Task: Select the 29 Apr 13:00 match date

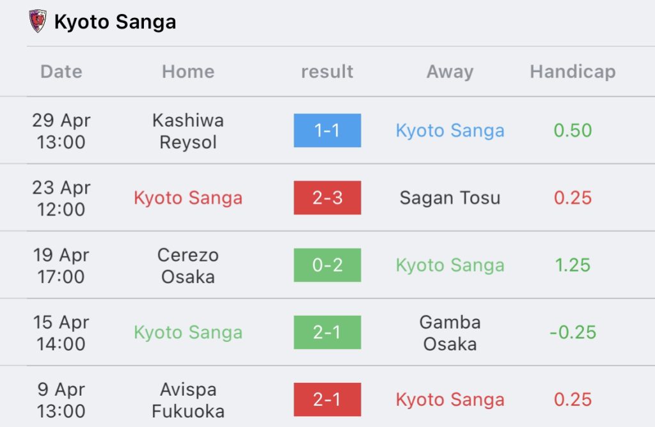Action: click(x=61, y=131)
